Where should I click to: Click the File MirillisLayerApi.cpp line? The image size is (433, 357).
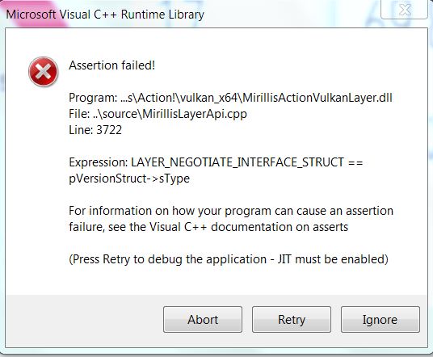click(158, 114)
